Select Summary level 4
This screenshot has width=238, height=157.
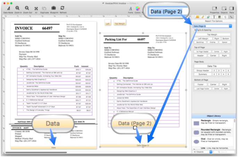(223, 74)
